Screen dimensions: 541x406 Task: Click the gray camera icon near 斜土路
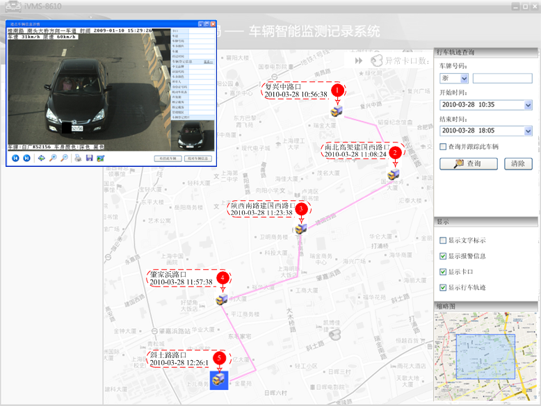coord(334,334)
